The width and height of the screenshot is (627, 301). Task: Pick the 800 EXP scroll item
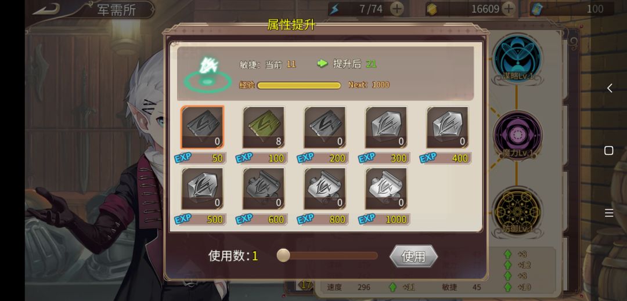coord(325,188)
